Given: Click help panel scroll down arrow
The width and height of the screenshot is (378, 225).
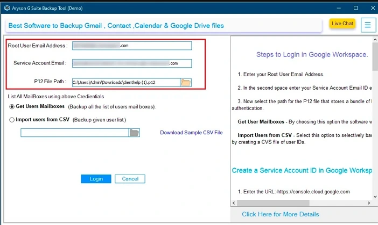Looking at the screenshot, I should point(375,197).
